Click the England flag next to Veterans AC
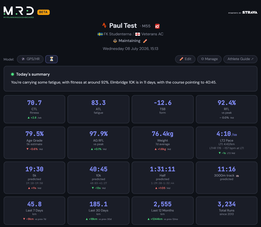The width and height of the screenshot is (261, 227). point(137,34)
